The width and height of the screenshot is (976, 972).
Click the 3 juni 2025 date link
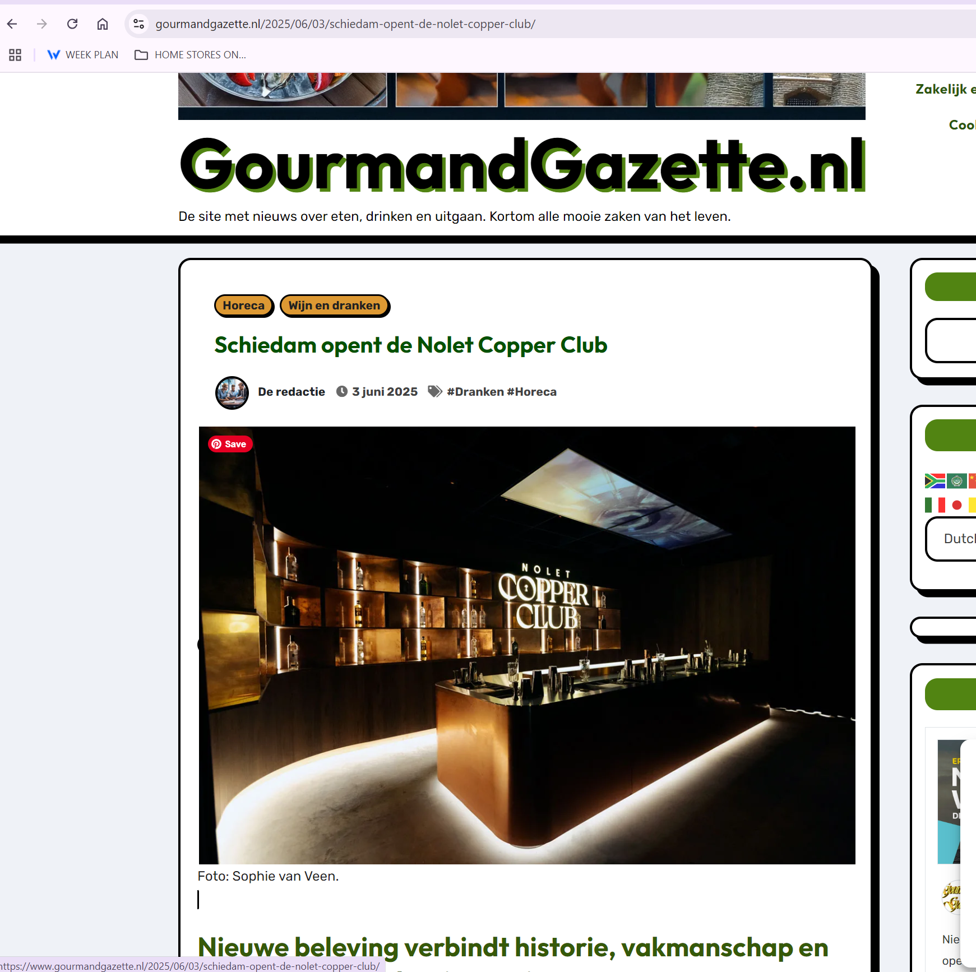click(x=385, y=392)
